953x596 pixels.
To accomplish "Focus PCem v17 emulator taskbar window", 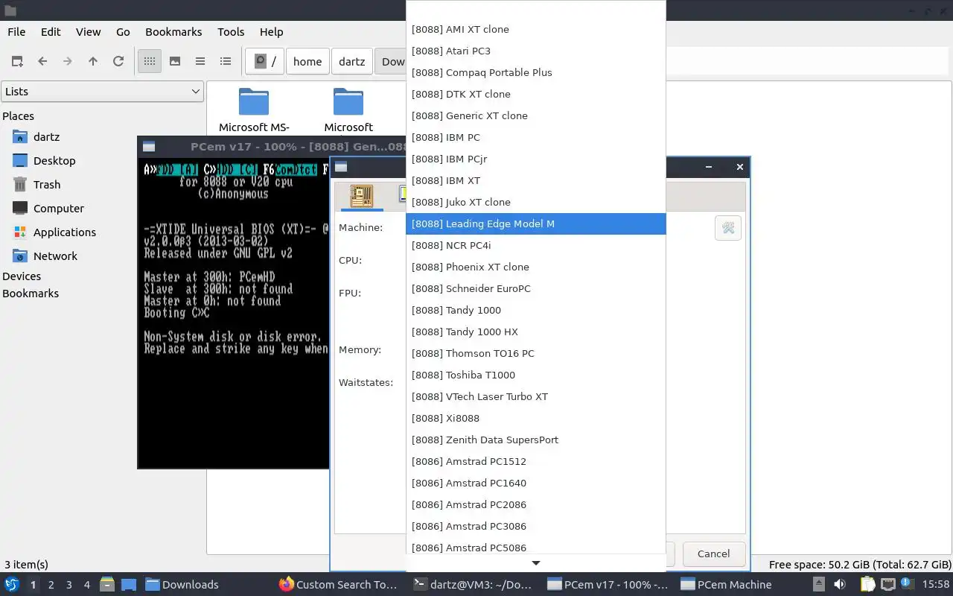I will pos(608,585).
